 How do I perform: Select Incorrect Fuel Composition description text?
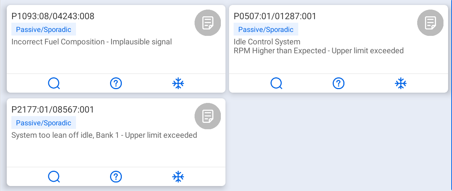92,42
